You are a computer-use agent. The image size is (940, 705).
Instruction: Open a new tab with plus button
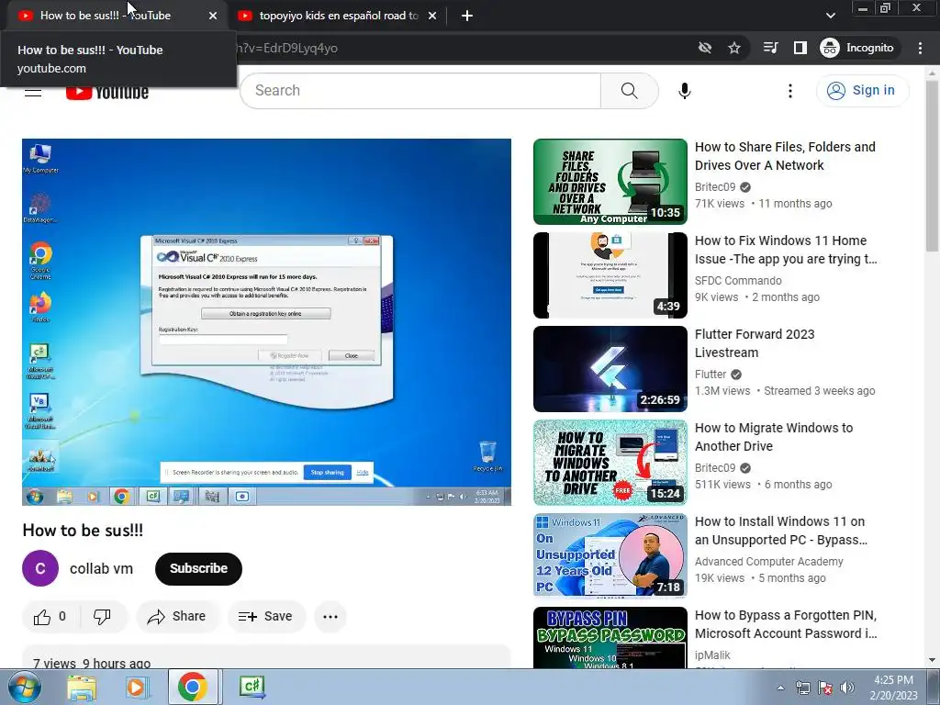[467, 17]
